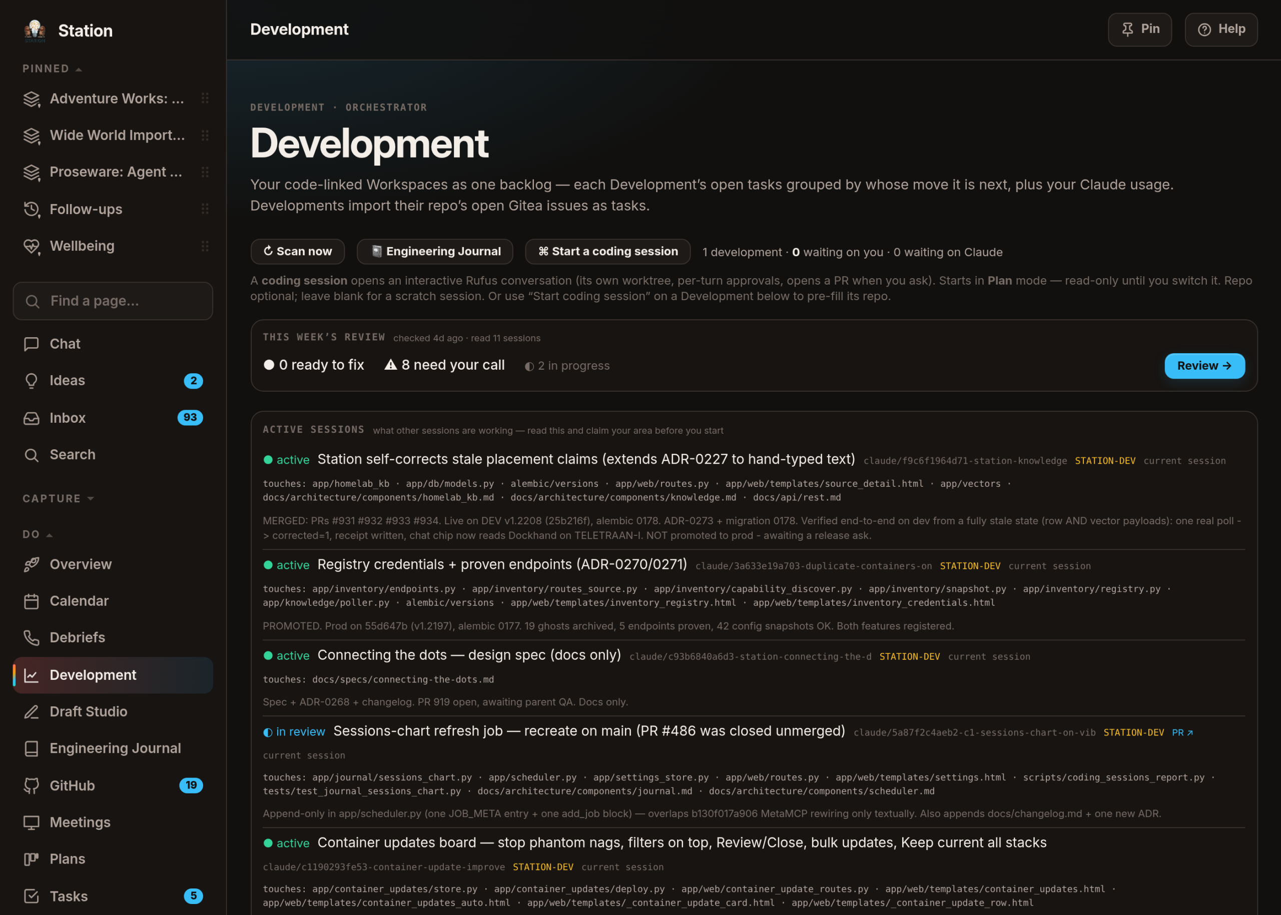Click Start a coding session button
Viewport: 1281px width, 915px height.
pyautogui.click(x=607, y=252)
